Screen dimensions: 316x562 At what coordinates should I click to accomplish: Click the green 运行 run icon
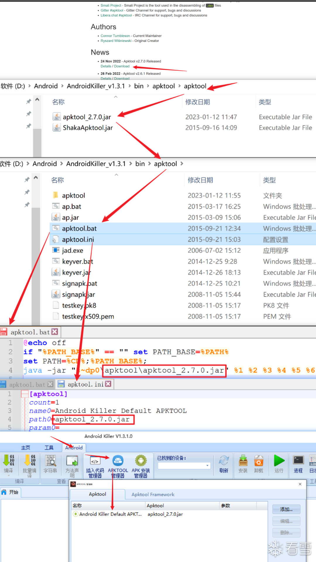(279, 461)
